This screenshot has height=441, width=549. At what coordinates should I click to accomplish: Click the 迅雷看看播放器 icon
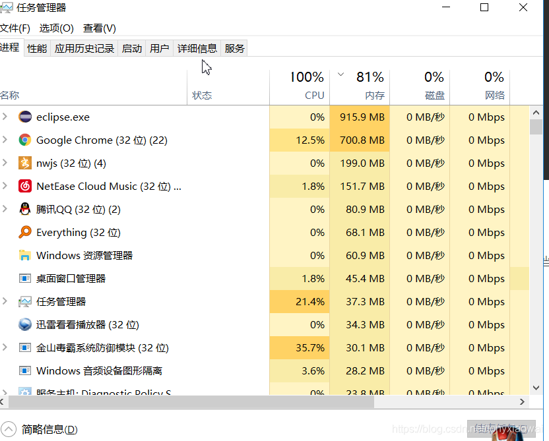[25, 324]
